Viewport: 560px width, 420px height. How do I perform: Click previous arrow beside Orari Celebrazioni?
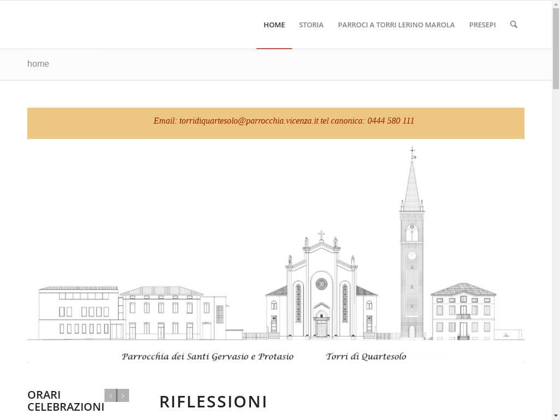point(110,395)
